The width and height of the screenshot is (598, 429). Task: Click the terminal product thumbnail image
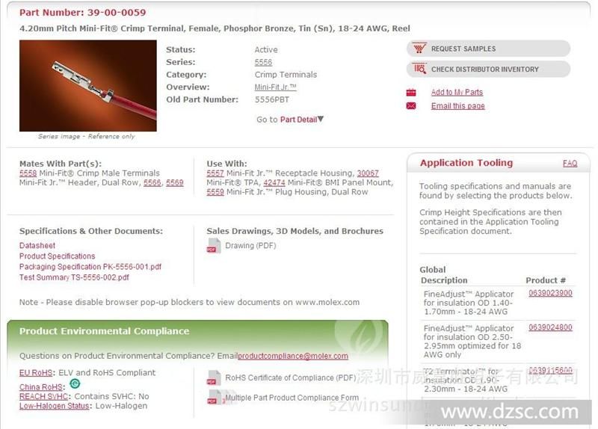pyautogui.click(x=88, y=86)
